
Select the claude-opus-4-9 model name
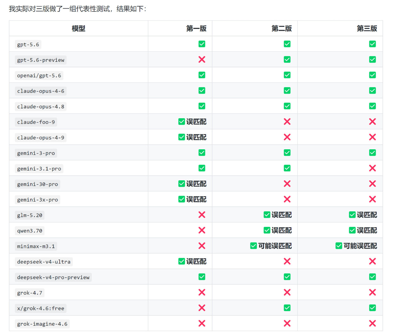coord(41,138)
